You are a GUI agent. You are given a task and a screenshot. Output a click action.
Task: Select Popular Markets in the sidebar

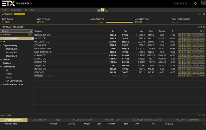[17, 38]
